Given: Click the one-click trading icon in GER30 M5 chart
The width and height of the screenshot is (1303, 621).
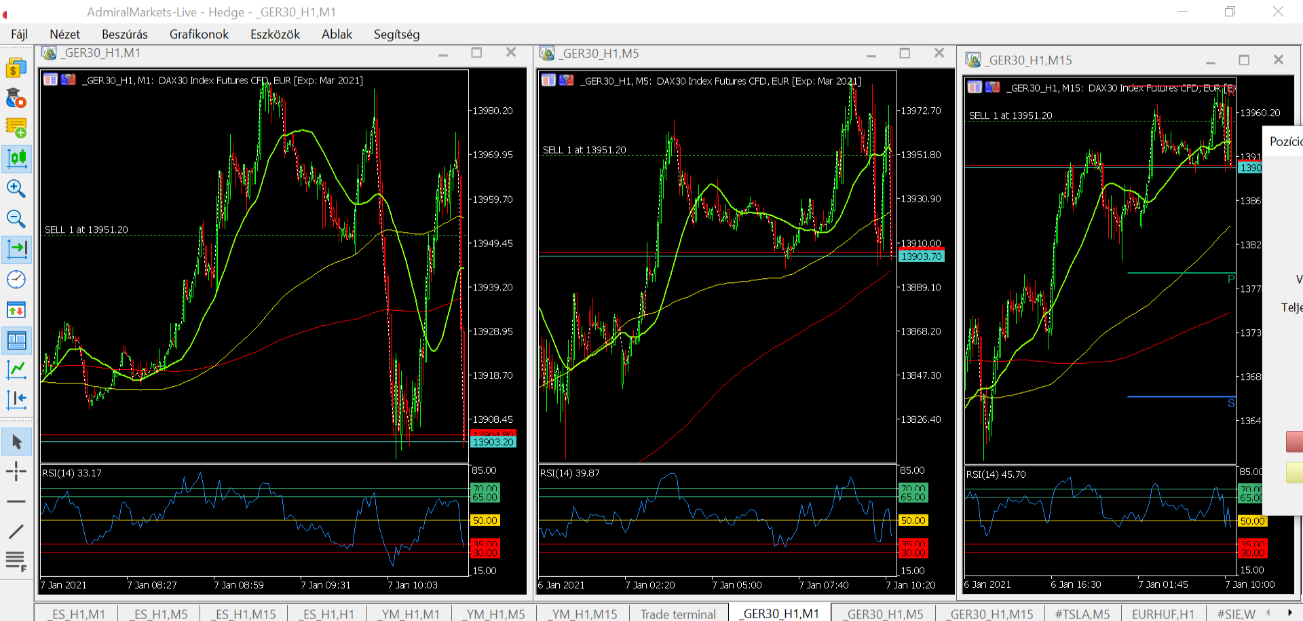Looking at the screenshot, I should pyautogui.click(x=548, y=81).
